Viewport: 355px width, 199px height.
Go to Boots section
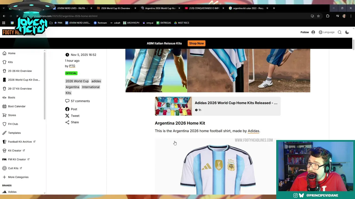point(9,98)
